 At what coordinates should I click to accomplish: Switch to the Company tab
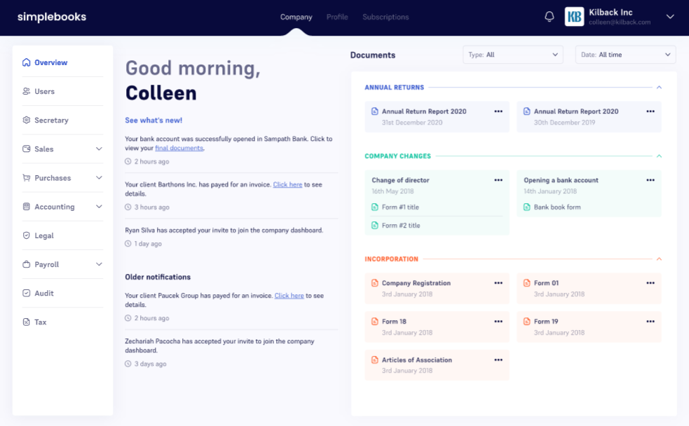(x=296, y=17)
